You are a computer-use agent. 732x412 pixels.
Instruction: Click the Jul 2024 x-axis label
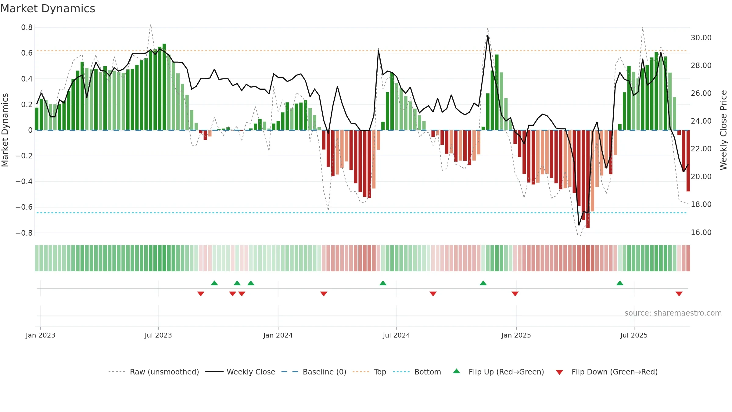point(396,335)
